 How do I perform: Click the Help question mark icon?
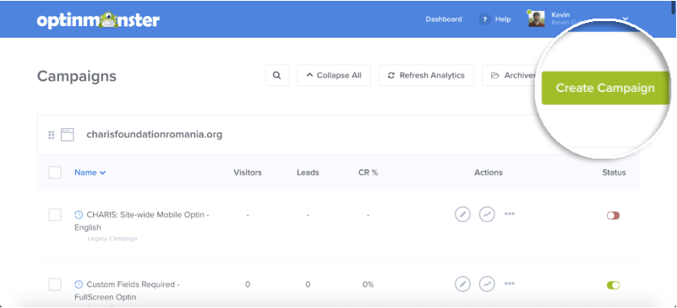pyautogui.click(x=485, y=19)
